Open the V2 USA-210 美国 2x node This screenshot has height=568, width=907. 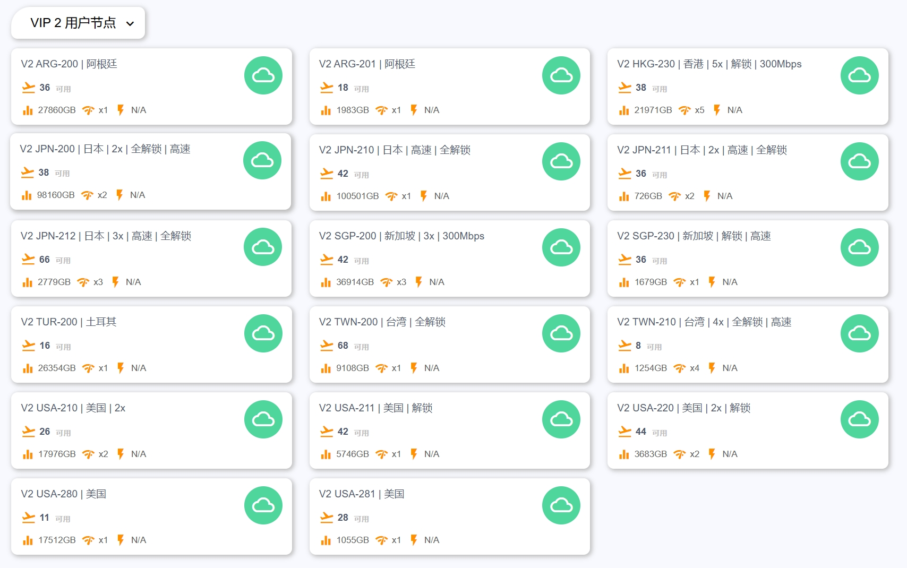[73, 408]
